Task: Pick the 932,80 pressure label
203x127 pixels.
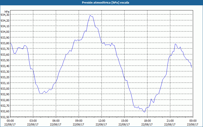Action: point(5,100)
